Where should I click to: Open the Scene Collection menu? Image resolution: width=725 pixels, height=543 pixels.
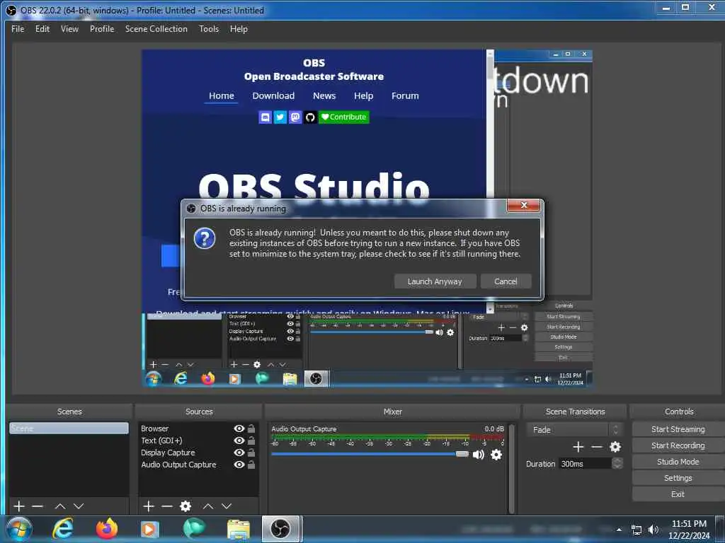pos(156,28)
